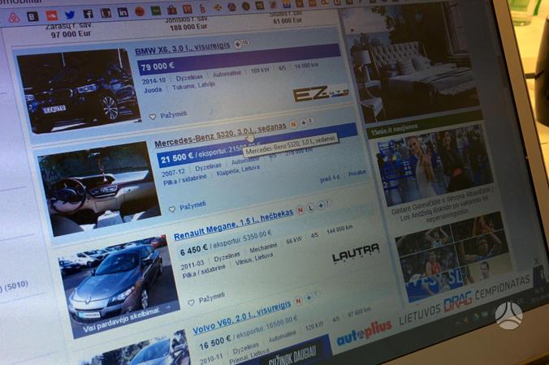Click the L badge beside Renault Megane title

click(x=310, y=208)
